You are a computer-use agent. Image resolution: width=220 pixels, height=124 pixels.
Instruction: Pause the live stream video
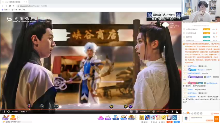pyautogui.click(x=4, y=112)
